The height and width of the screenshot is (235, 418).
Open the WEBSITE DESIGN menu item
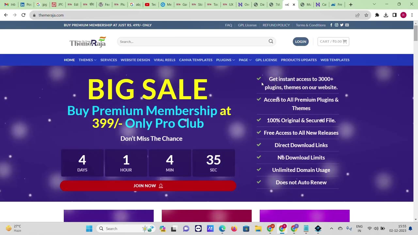coord(135,60)
